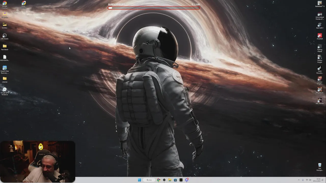Open the network tray icon
Image resolution: width=326 pixels, height=183 pixels.
click(307, 180)
